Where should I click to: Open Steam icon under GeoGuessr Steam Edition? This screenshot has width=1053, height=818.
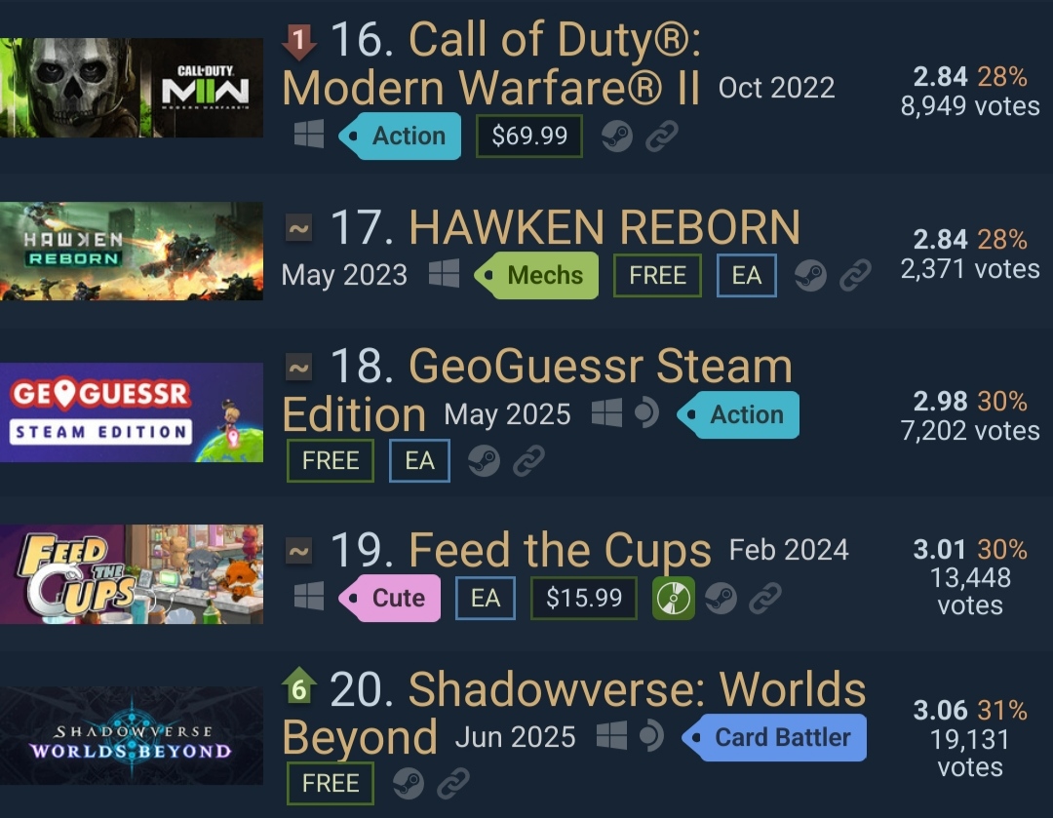484,461
